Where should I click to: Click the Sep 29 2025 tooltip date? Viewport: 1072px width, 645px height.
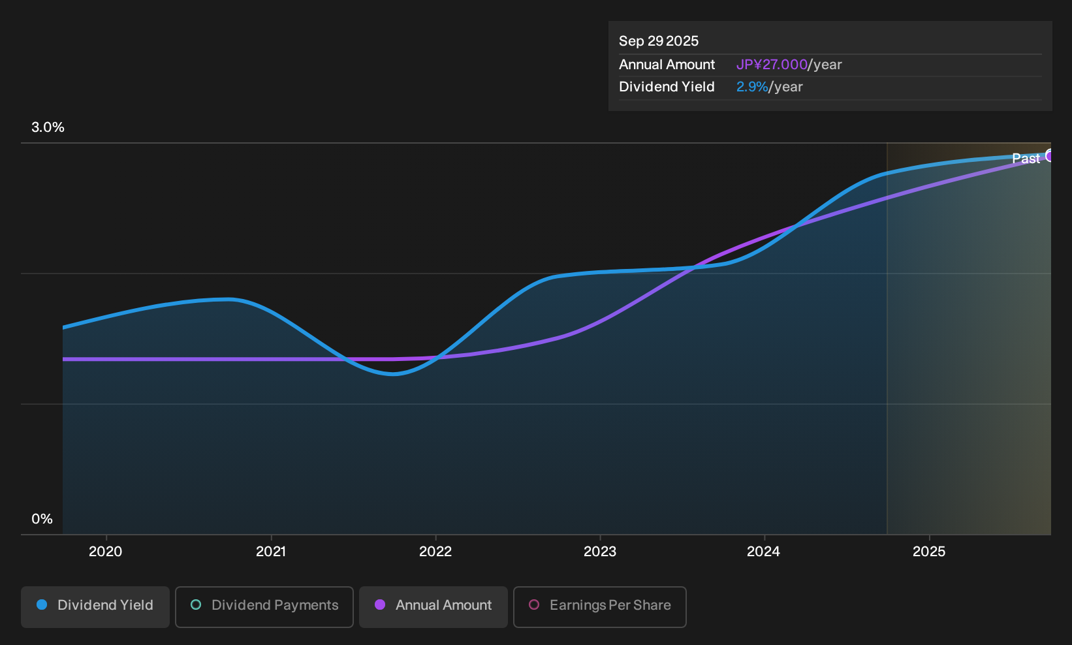659,41
